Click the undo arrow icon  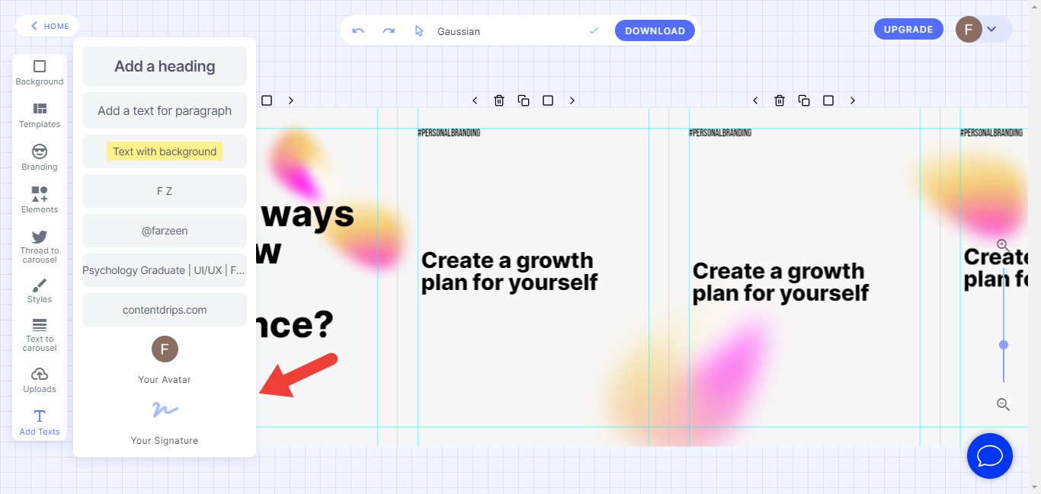click(x=358, y=31)
